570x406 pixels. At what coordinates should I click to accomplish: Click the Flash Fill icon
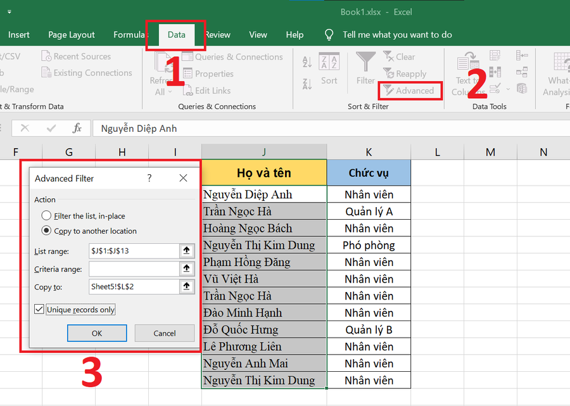tap(495, 56)
